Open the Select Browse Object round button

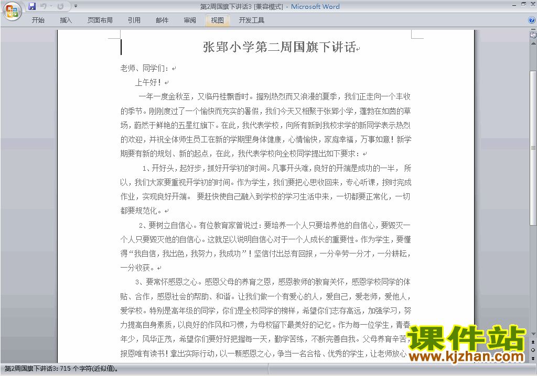click(533, 350)
